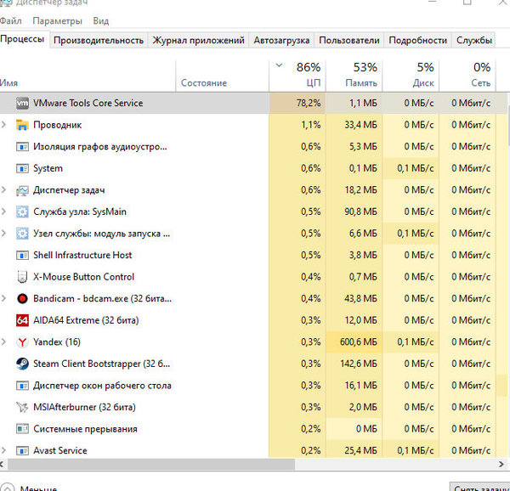Expand the Узел службы: модуль запуска group
510x491 pixels.
pos(3,233)
